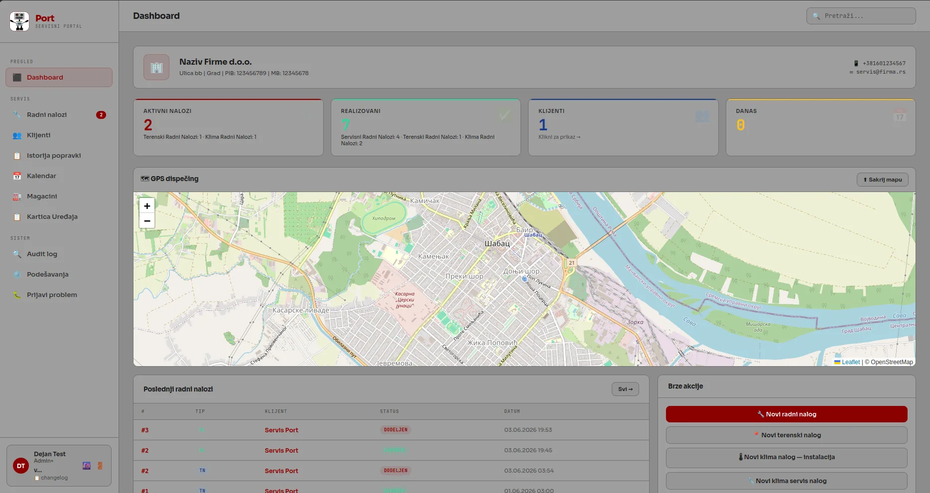Click the Audit log magnifier icon

click(x=17, y=254)
